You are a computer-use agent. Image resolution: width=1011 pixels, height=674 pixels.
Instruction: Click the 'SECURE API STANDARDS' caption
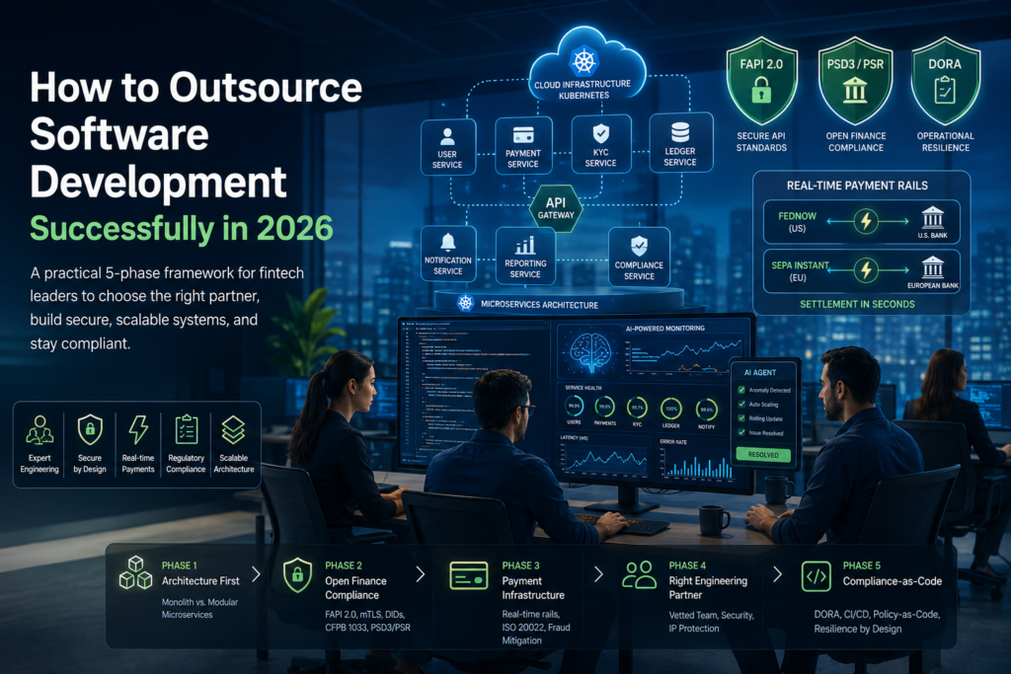click(761, 142)
